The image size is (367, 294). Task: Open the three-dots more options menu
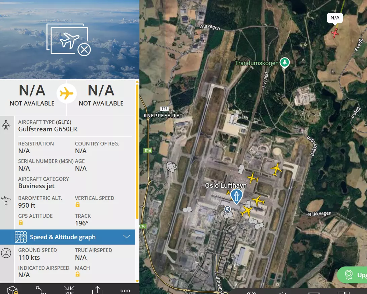125,291
